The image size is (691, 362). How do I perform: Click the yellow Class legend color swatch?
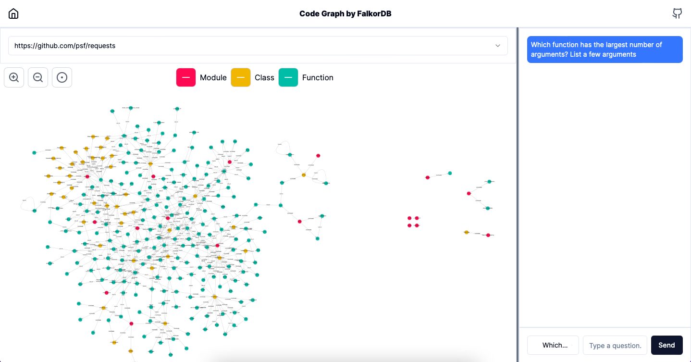[x=241, y=77]
